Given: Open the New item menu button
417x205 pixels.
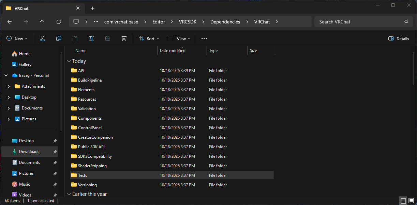Looking at the screenshot, I should (17, 39).
